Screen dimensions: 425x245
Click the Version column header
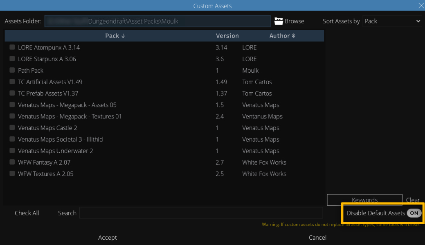point(227,36)
